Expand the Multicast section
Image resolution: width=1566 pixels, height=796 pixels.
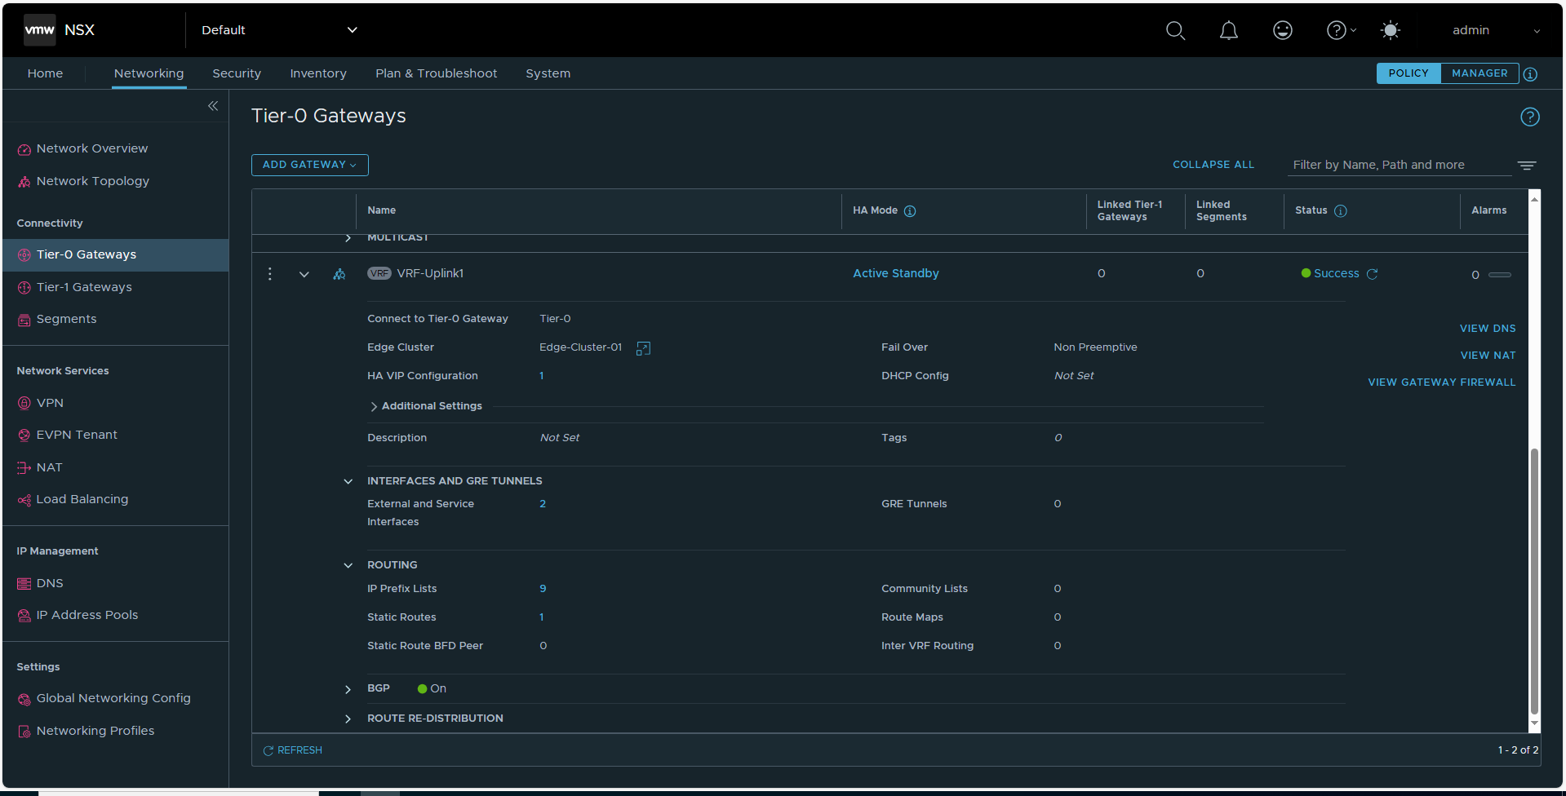[348, 238]
